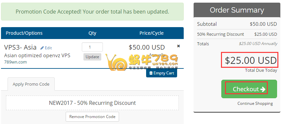
Task: Follow the Continue Shopping link
Action: (x=255, y=103)
